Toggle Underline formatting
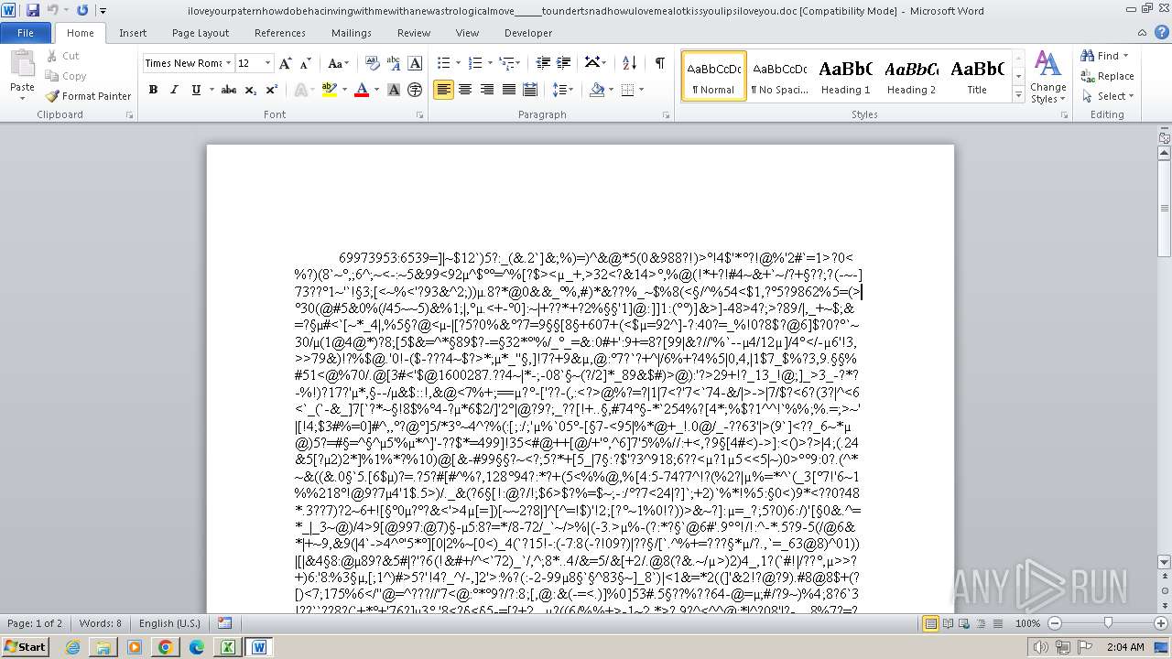This screenshot has width=1172, height=659. (x=196, y=90)
